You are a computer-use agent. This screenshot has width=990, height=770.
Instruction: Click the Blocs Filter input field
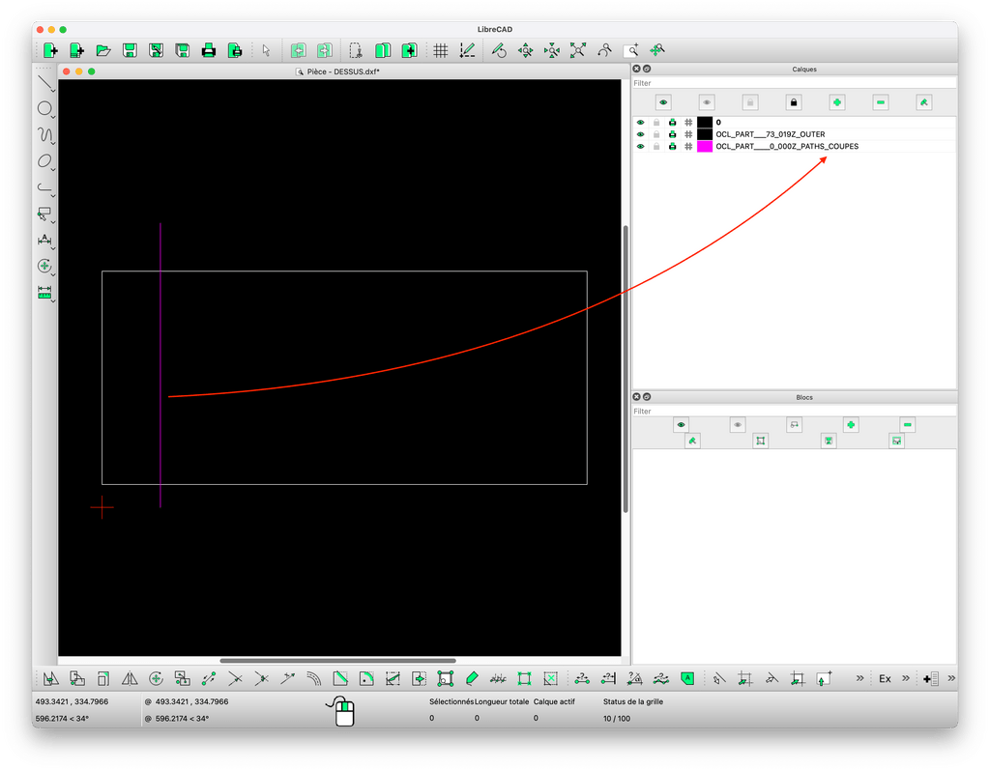[x=795, y=412]
